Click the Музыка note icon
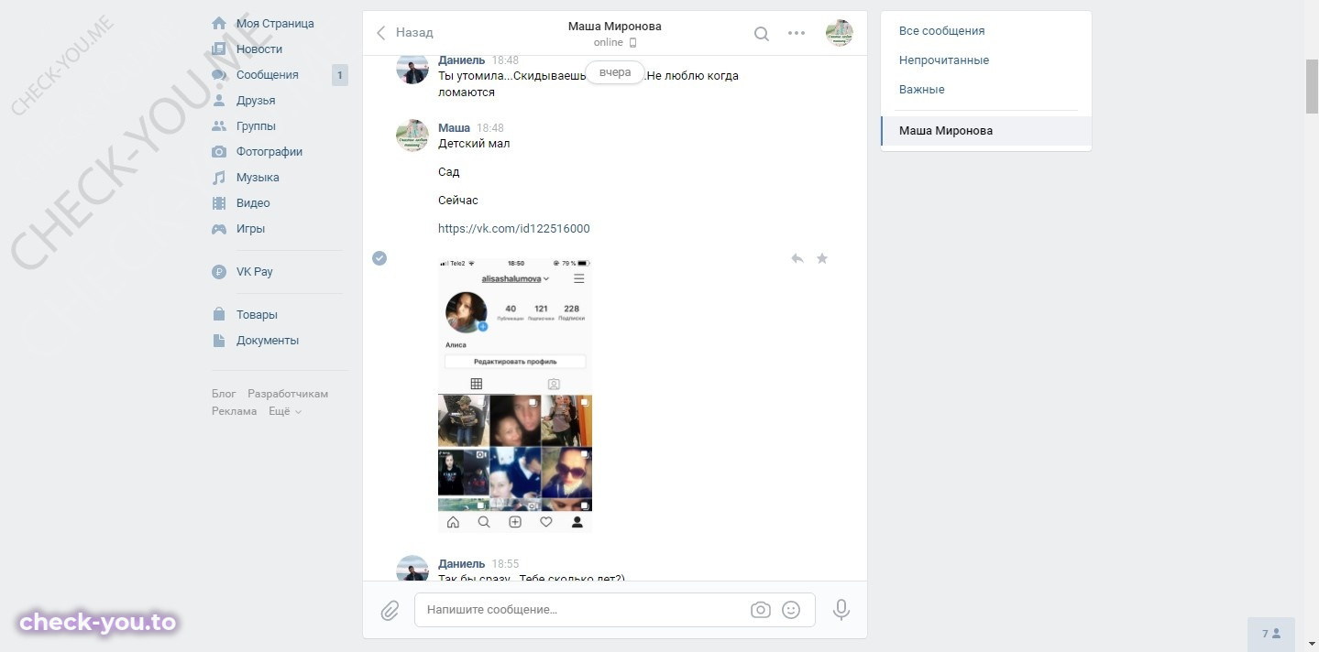The image size is (1319, 652). [219, 177]
